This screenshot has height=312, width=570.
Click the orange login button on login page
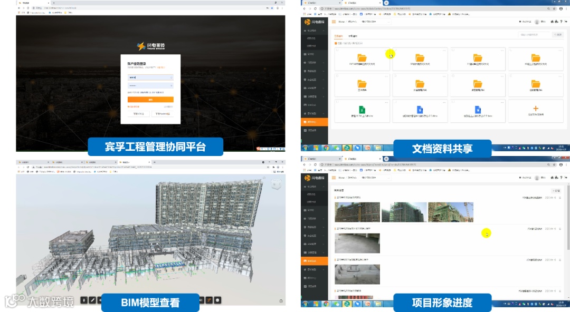click(x=150, y=100)
